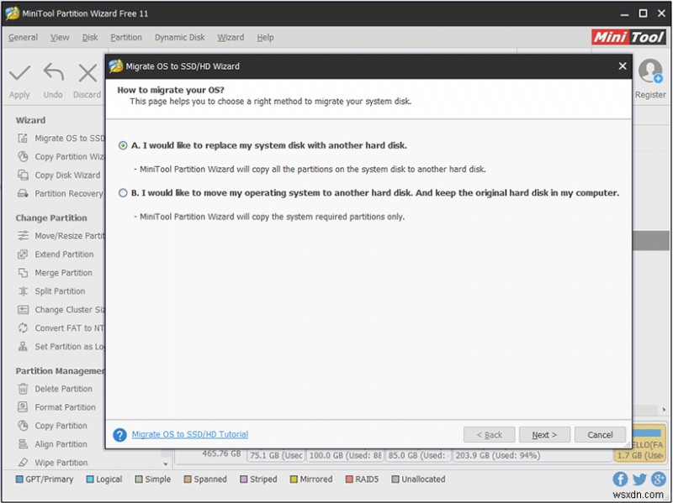Open the Dynamic Disk menu

179,37
